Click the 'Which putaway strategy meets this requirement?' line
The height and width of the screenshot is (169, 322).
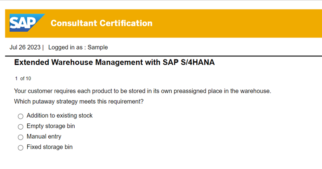pos(79,101)
